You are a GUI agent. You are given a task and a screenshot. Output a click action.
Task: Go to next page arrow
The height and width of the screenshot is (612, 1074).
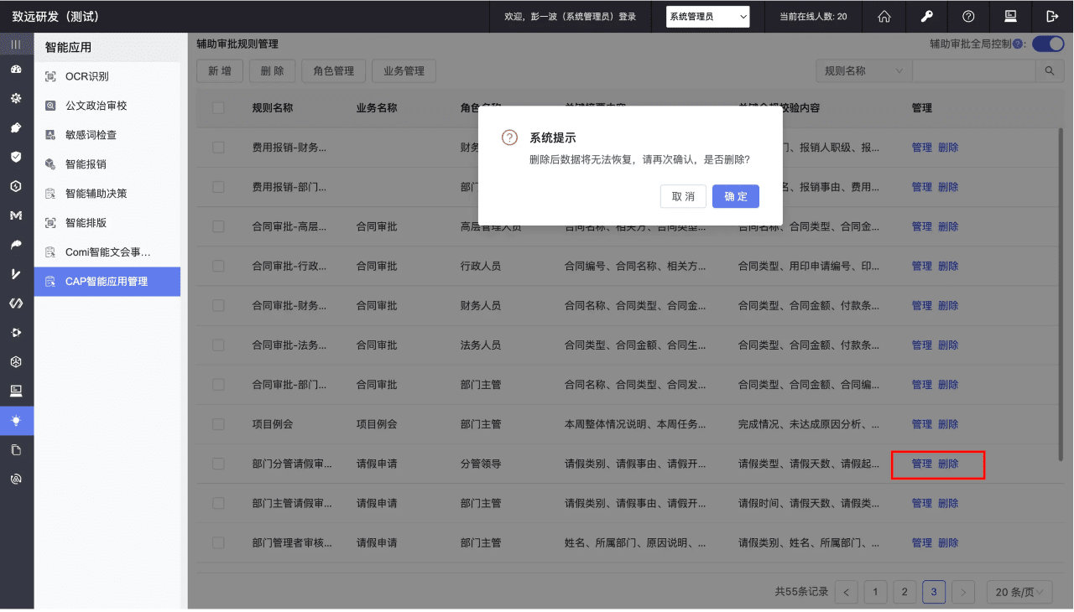[963, 592]
